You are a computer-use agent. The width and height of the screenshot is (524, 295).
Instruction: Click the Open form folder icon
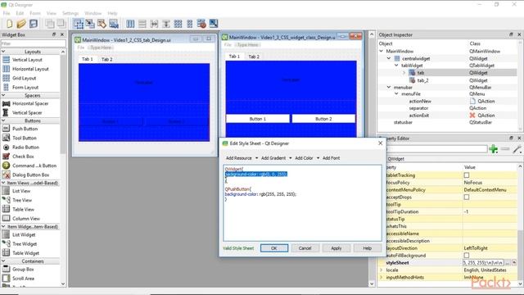[21, 24]
